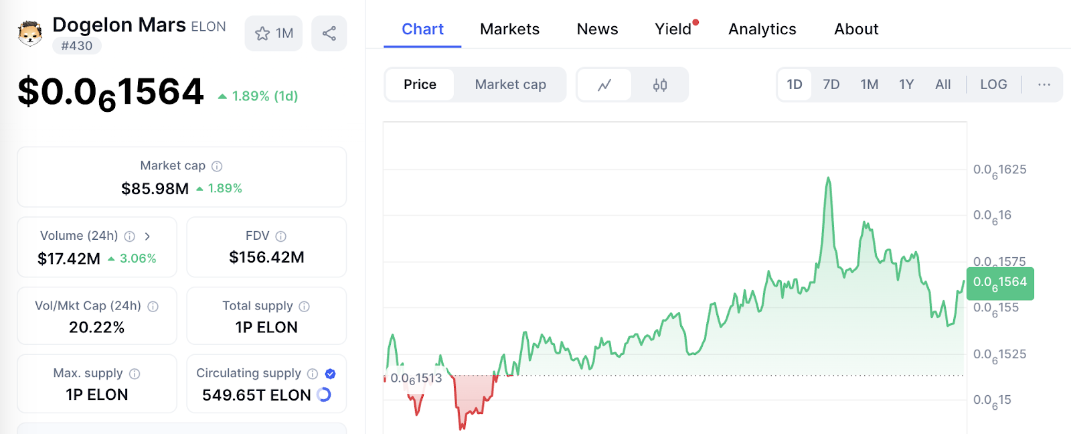Select the 7D time range
Image resolution: width=1071 pixels, height=434 pixels.
tap(831, 85)
